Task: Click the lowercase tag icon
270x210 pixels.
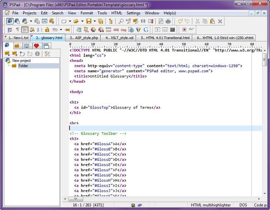Action: point(123,30)
